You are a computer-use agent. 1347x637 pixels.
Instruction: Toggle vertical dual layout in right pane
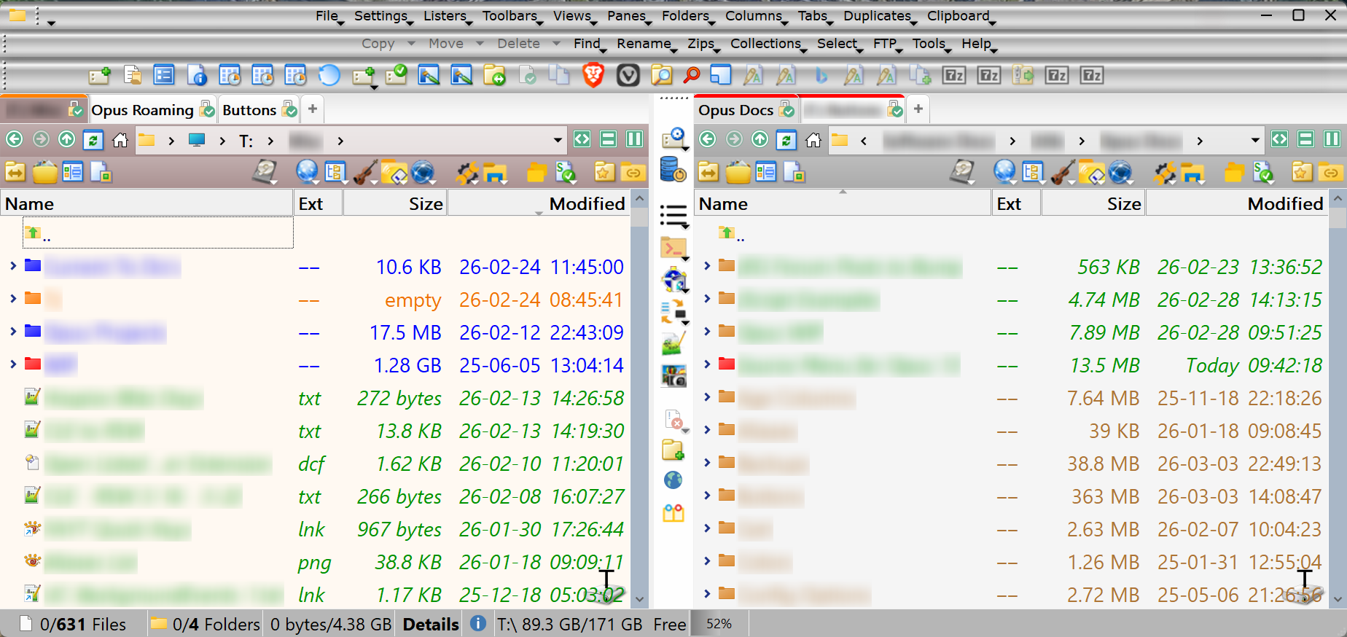pos(1332,139)
